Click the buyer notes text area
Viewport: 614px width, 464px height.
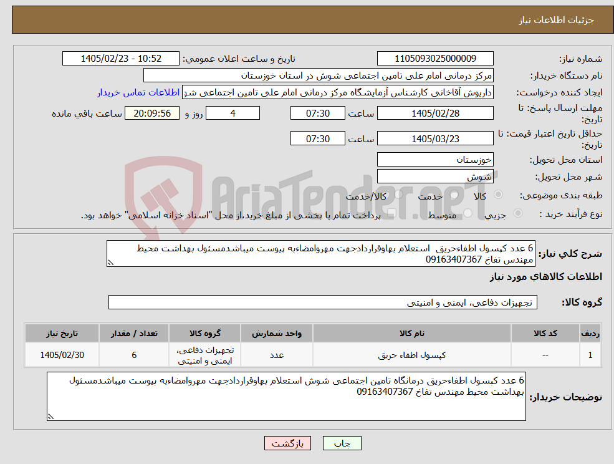click(x=286, y=396)
